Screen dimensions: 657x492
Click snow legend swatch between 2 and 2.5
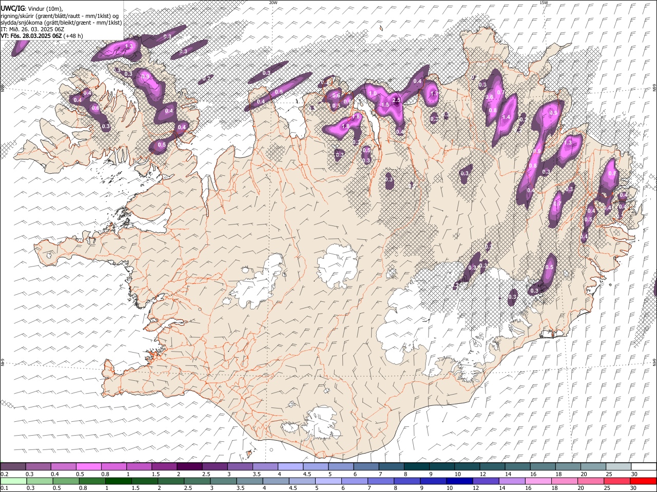tap(189, 466)
